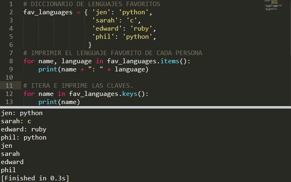This screenshot has height=182, width=291.
Task: Click the for keyword on line 12
Action: (29, 94)
